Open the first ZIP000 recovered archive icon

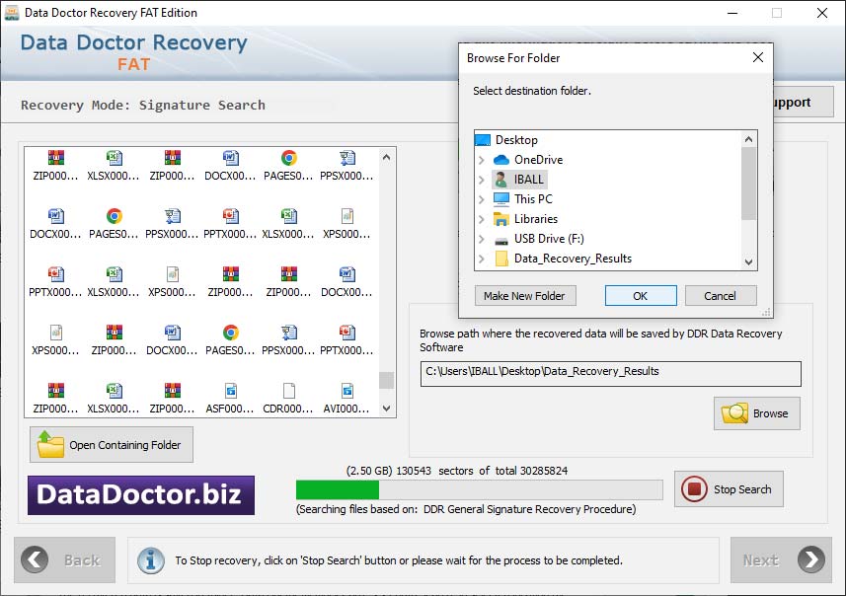(x=54, y=158)
